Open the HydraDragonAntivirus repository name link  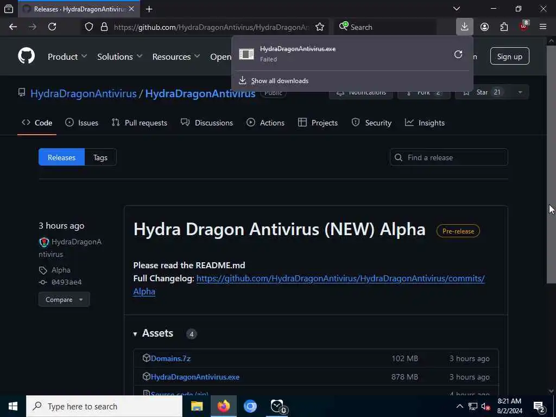pos(200,93)
